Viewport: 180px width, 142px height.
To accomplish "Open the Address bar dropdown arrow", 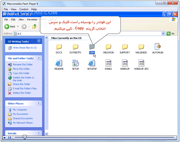I will 163,33.
